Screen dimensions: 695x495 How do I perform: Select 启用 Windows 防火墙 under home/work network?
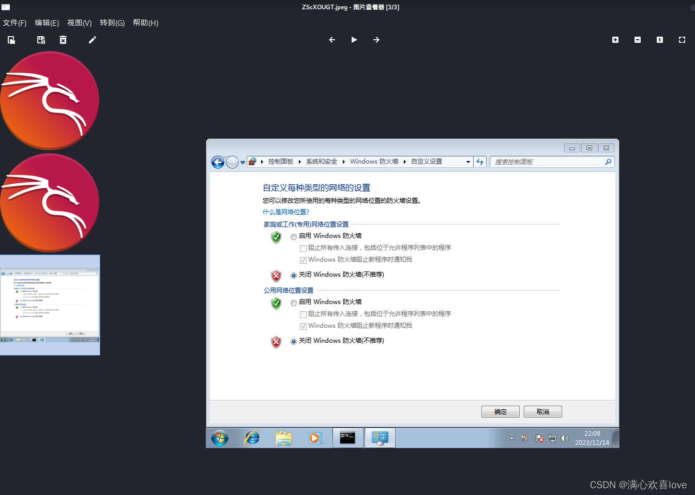[294, 237]
